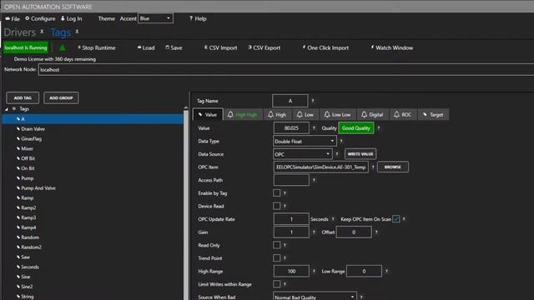Viewport: 534px width, 300px height.
Task: Open the Data Type dropdown
Action: (305, 141)
